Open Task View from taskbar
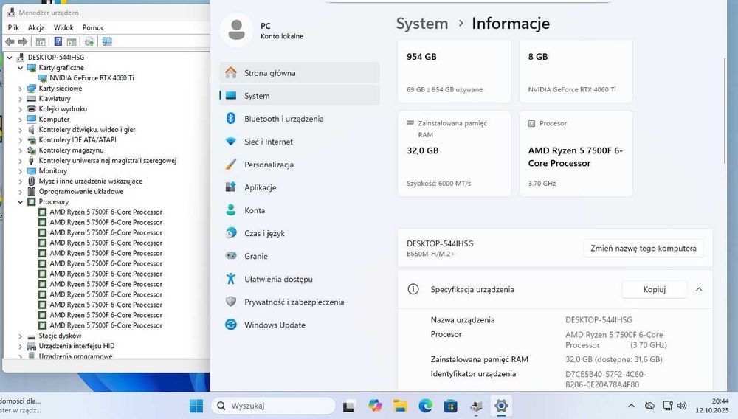Screen dimensions: 738x419 click(x=349, y=406)
